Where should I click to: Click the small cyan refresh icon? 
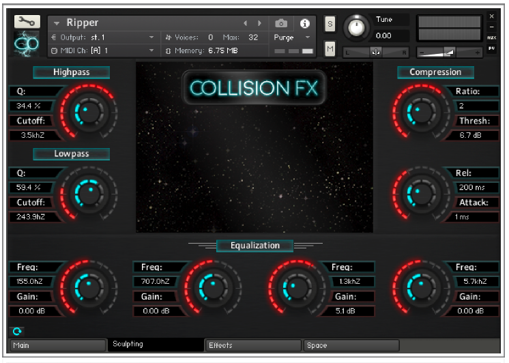click(x=17, y=331)
